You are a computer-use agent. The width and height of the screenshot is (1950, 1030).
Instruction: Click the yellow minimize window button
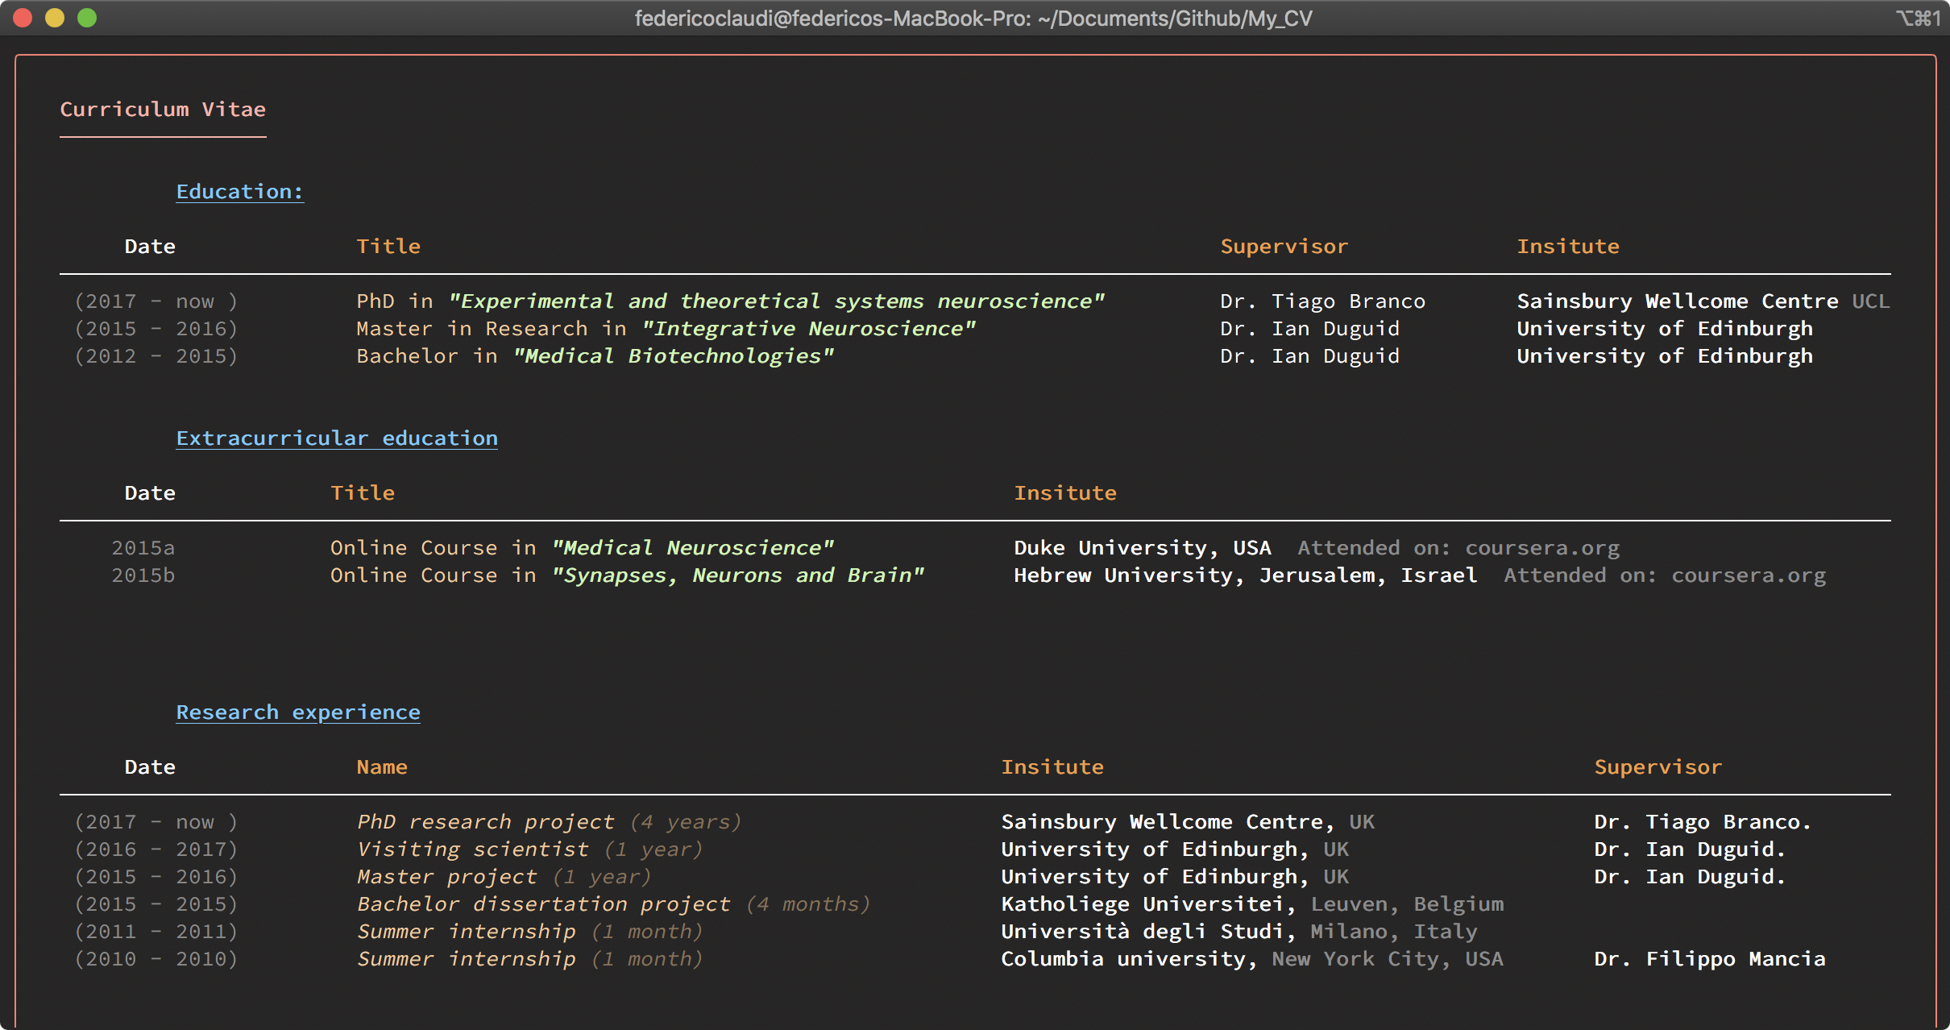click(55, 18)
